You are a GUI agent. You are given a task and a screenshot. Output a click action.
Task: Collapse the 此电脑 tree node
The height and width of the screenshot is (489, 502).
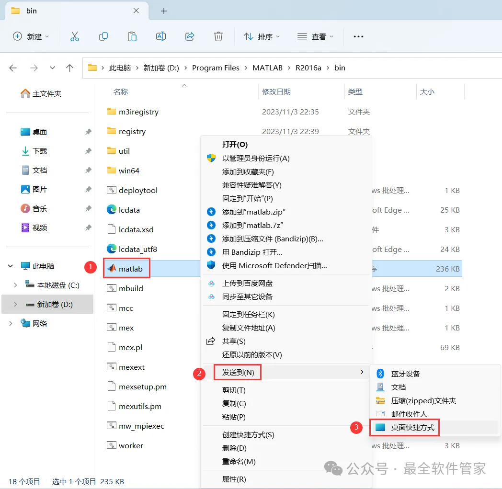[x=10, y=266]
